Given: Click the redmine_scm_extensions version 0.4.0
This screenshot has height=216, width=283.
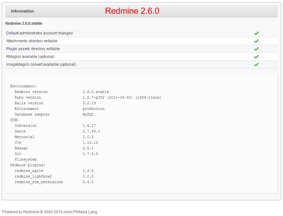Looking at the screenshot, I should [88, 182].
